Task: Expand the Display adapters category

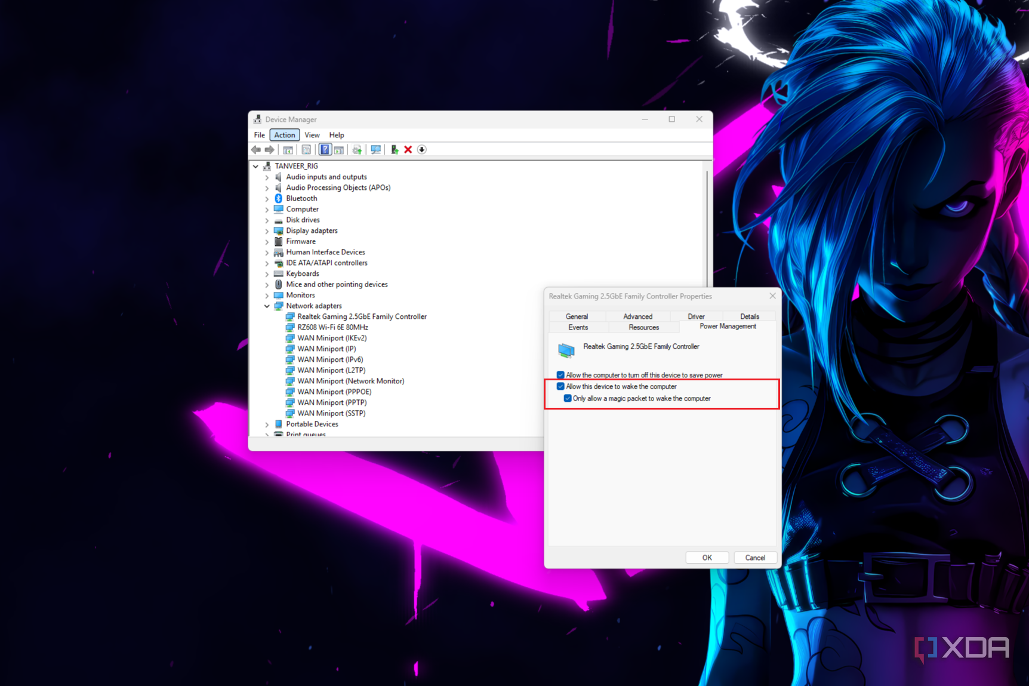Action: coord(267,231)
